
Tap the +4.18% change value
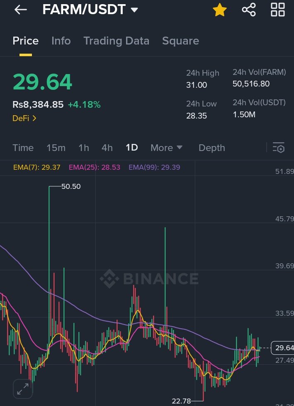[x=84, y=104]
